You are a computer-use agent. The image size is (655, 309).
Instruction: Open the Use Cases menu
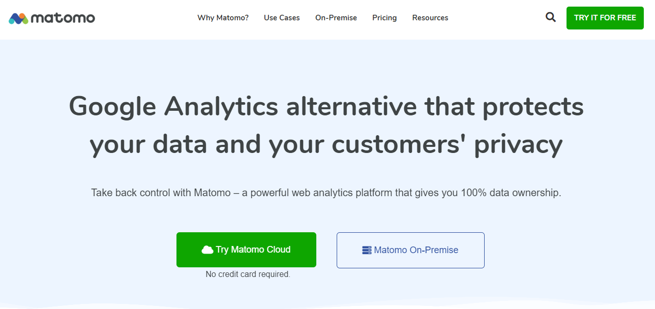tap(282, 18)
